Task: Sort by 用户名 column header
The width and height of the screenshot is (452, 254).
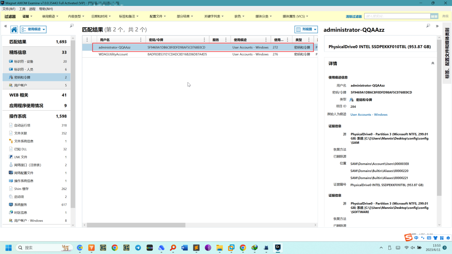Action: 105,40
